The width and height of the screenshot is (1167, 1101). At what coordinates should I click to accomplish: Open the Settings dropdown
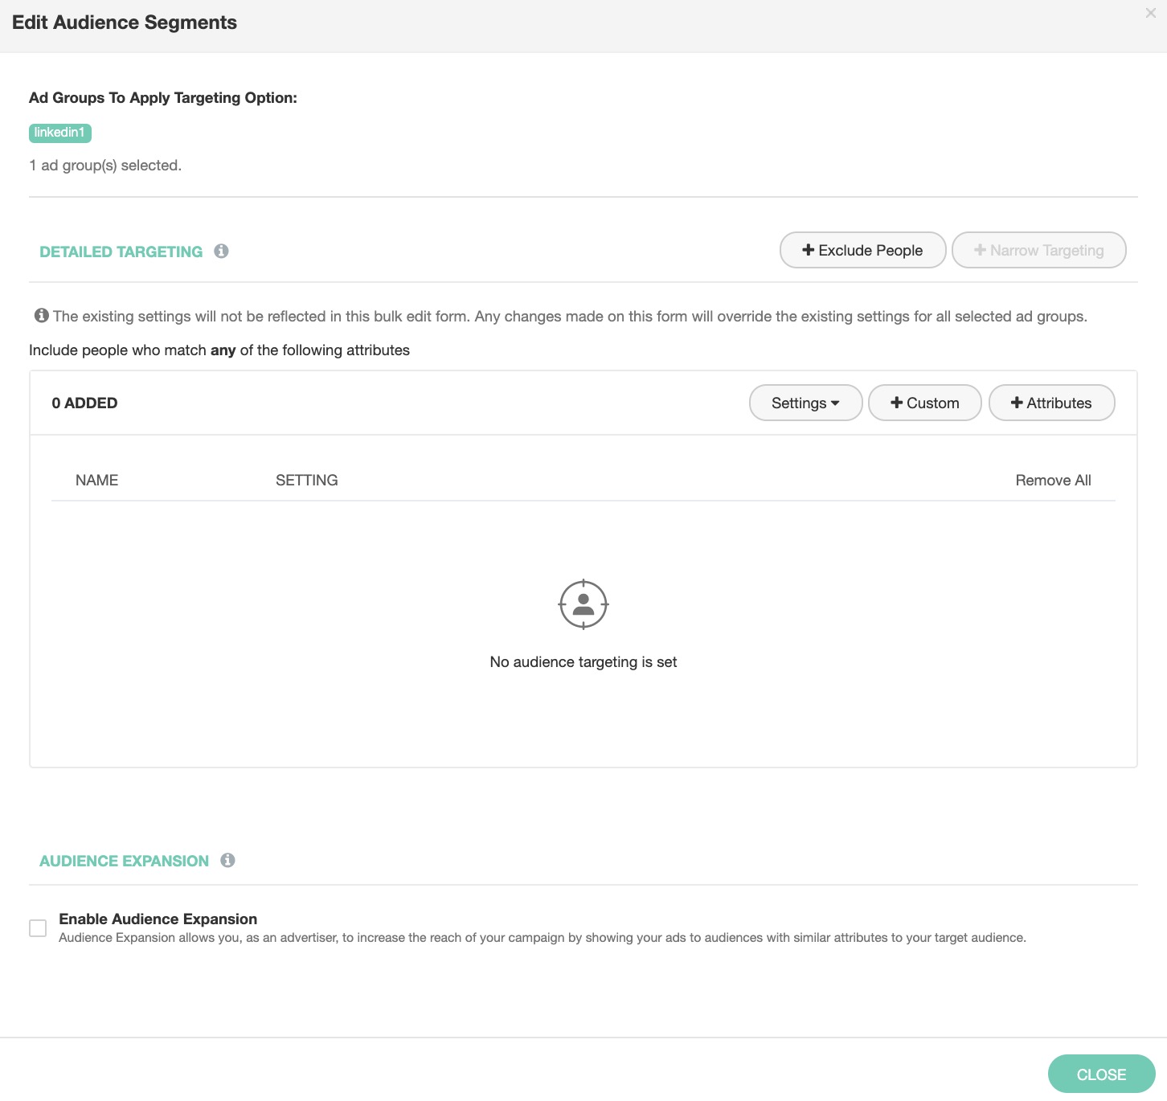805,403
